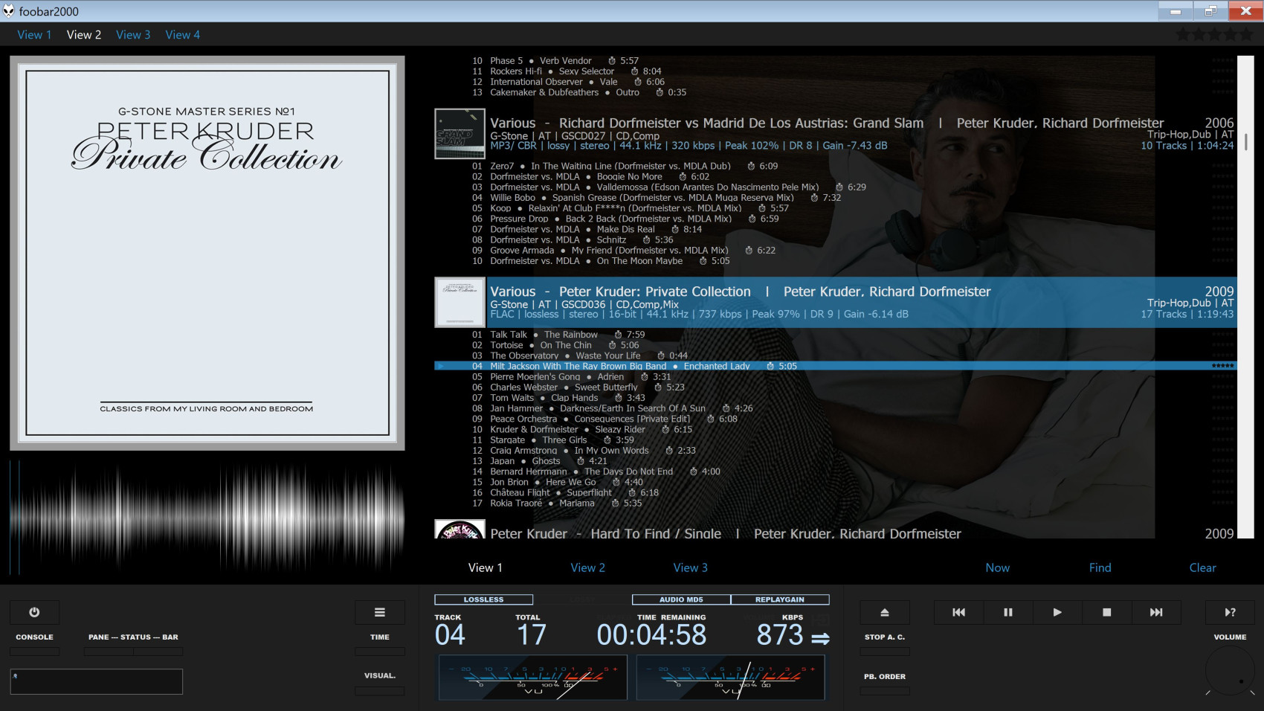The image size is (1264, 711).
Task: Select View 2 tab below playlist
Action: [587, 567]
